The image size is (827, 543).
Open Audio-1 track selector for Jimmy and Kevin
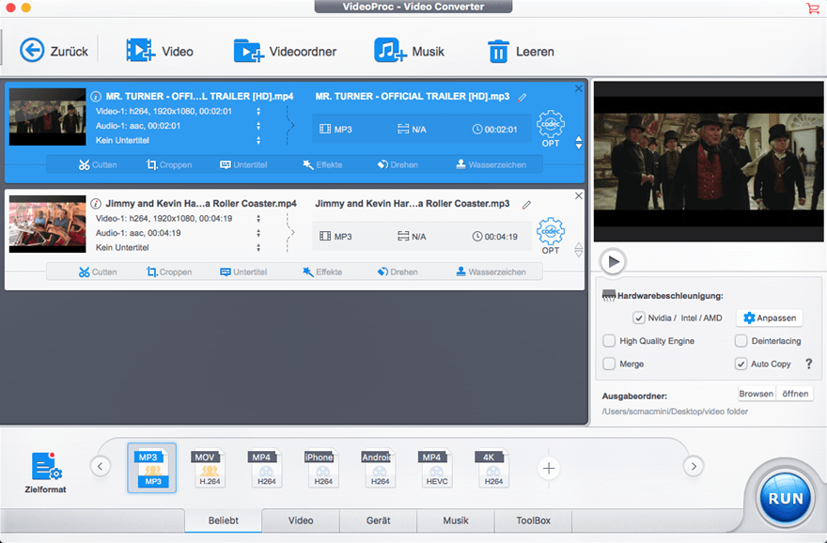(x=258, y=233)
